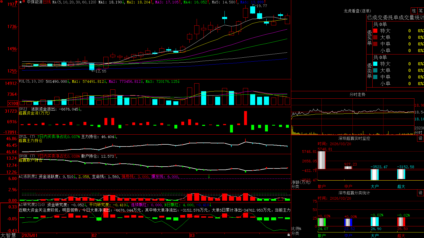The height and width of the screenshot is (238, 424).
Task: Click the 19.77 high price annotation
Action: (x=262, y=6)
